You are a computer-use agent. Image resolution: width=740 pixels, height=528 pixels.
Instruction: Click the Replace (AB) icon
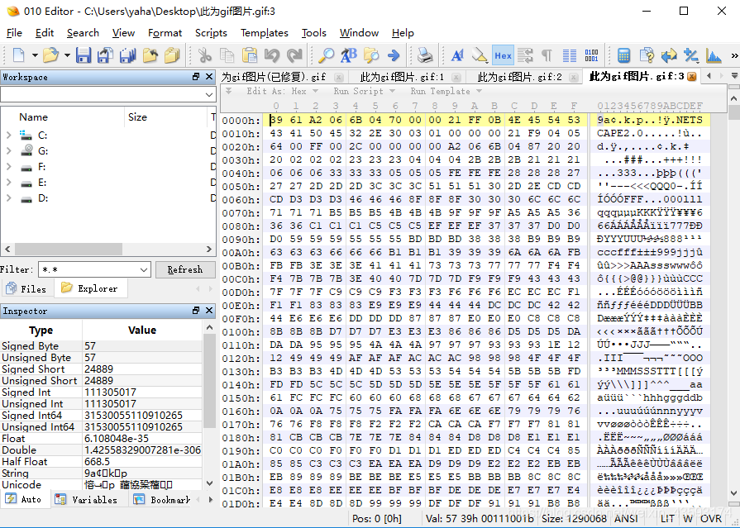(349, 55)
